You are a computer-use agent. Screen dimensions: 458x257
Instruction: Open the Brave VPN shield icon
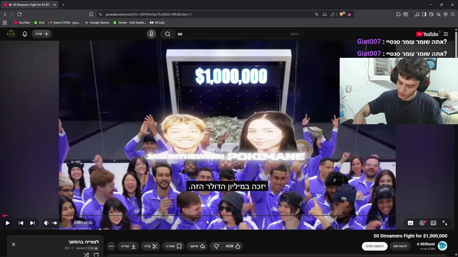pos(445,14)
